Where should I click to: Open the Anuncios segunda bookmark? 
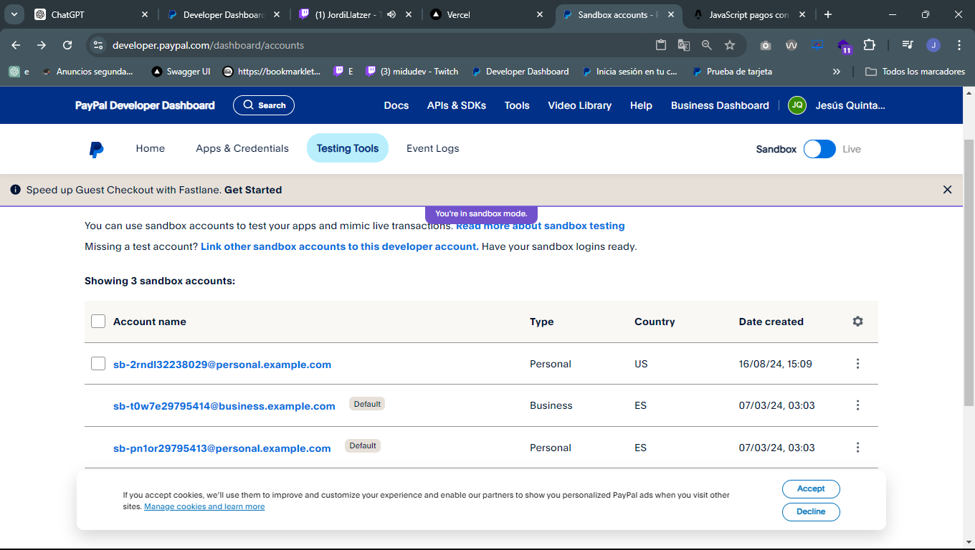[87, 72]
